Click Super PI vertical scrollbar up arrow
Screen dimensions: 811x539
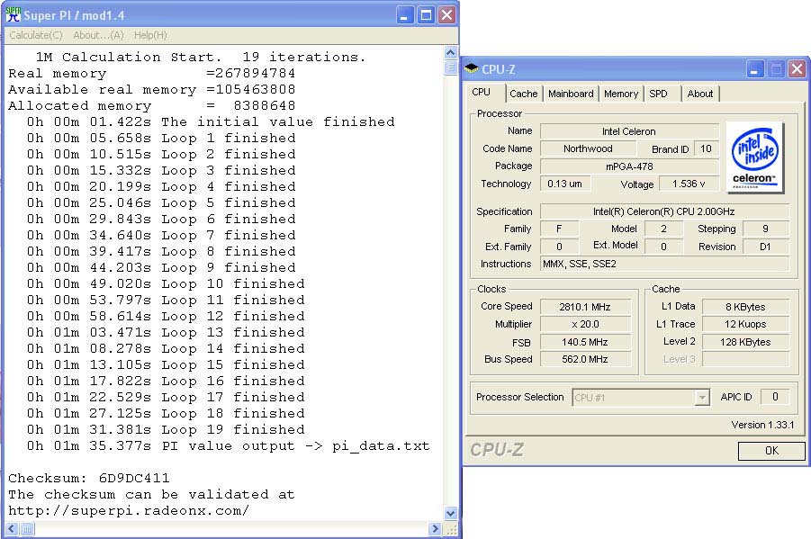[x=450, y=52]
